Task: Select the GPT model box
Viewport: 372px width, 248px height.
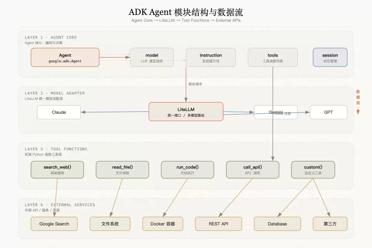Action: 329,112
